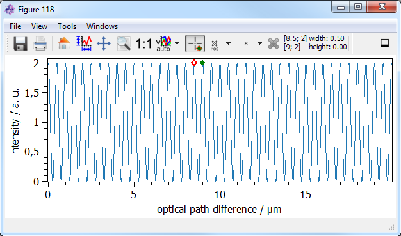Click the x-axis tick label 10
Screen dimensions: 401x236
click(x=220, y=195)
